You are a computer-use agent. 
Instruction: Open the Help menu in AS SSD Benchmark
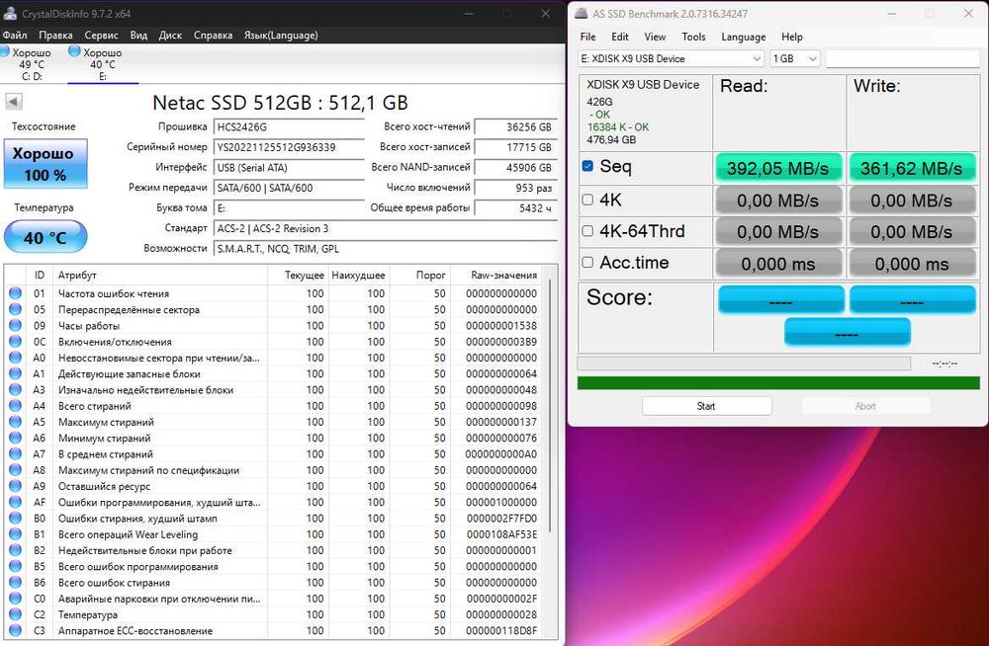[792, 37]
